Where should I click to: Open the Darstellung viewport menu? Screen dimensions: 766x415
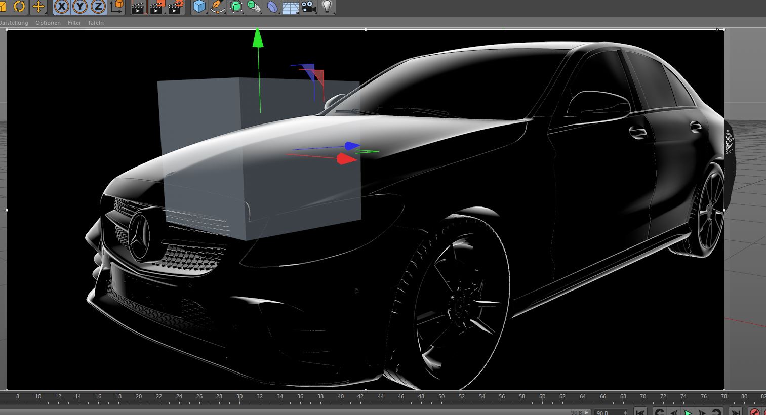point(14,23)
